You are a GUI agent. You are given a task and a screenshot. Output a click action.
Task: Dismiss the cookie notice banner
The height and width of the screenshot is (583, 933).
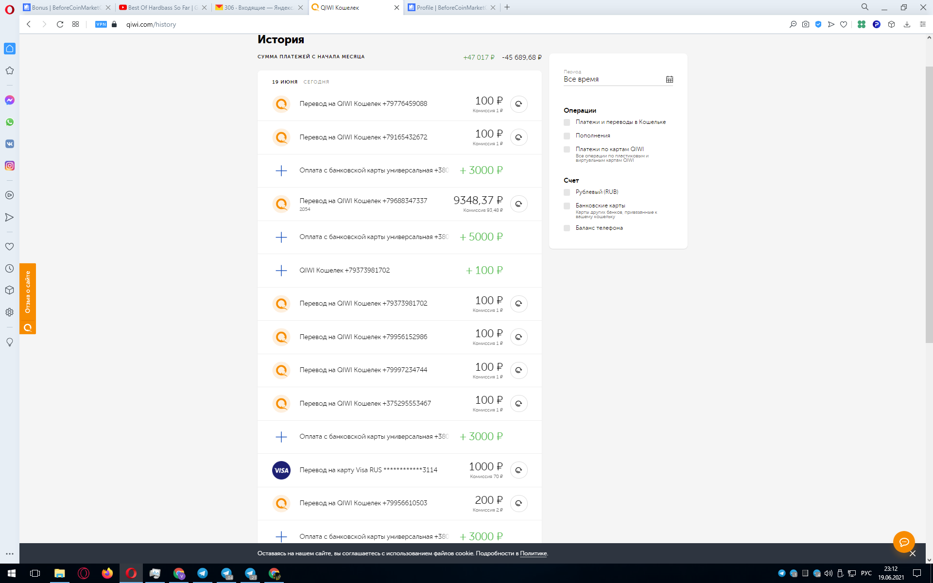[x=913, y=553]
